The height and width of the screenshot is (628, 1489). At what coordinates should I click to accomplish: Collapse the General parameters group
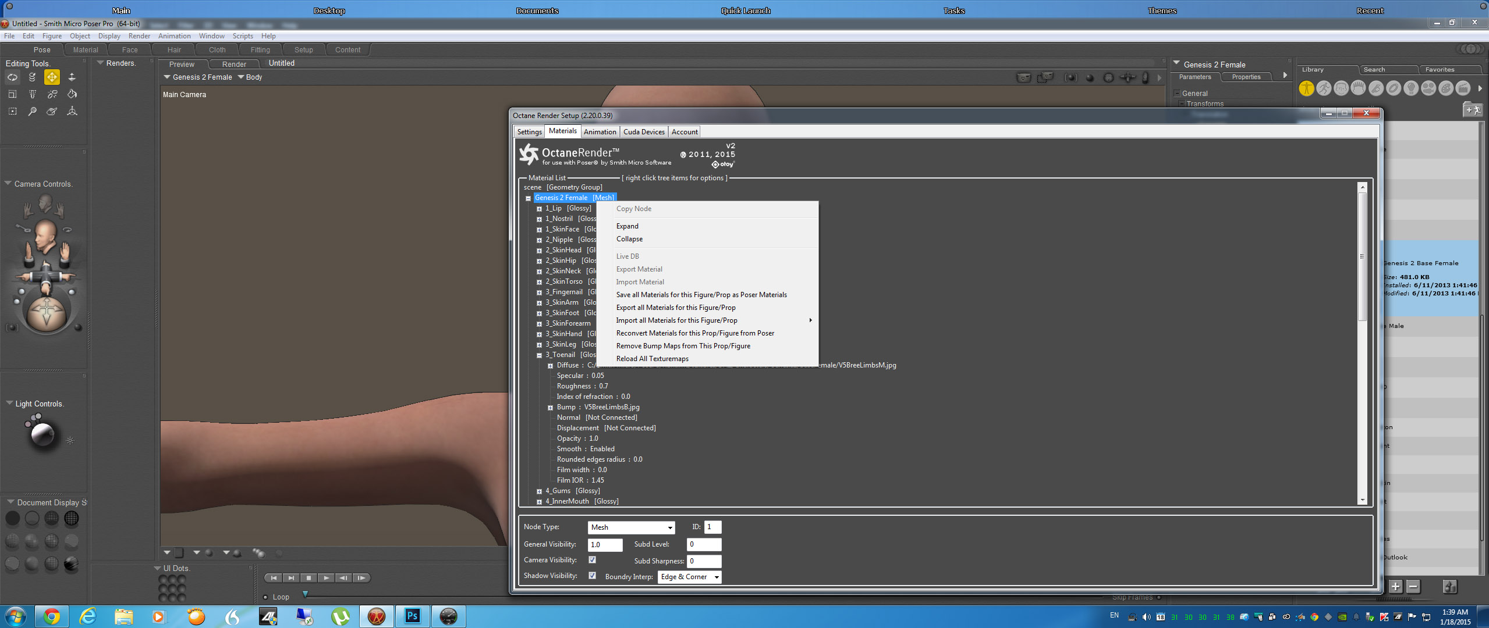[x=1177, y=94]
